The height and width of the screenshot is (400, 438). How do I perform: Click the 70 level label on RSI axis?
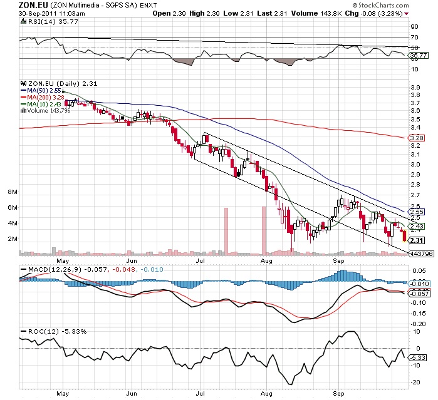[x=414, y=38]
